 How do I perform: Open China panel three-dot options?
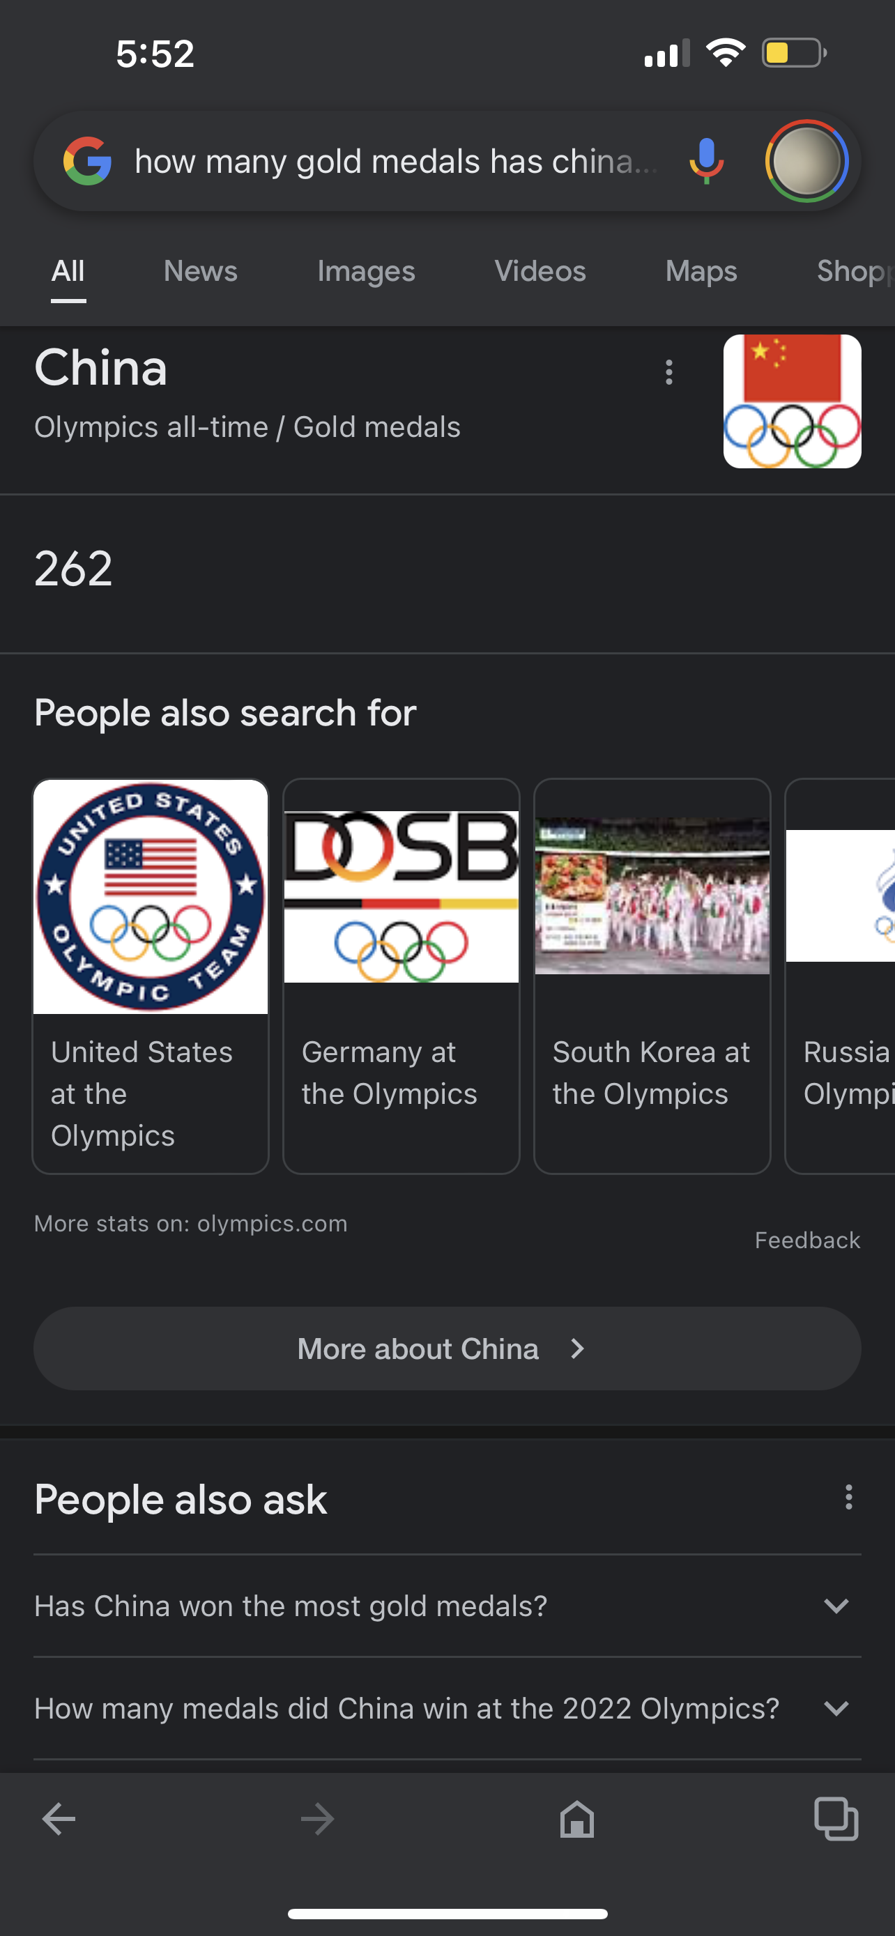point(668,372)
